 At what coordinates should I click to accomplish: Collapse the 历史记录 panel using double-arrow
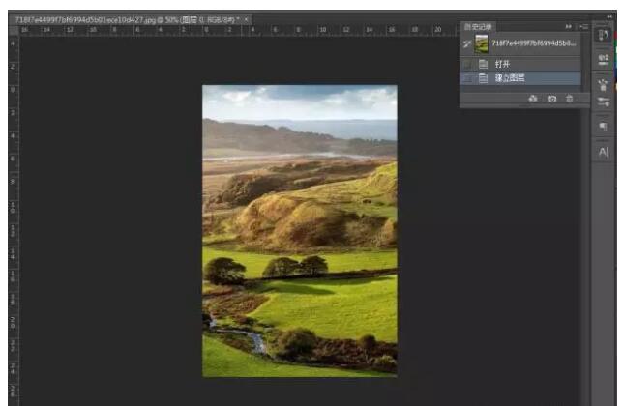coord(569,26)
